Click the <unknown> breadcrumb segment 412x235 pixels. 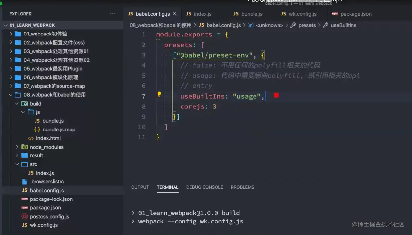point(270,25)
